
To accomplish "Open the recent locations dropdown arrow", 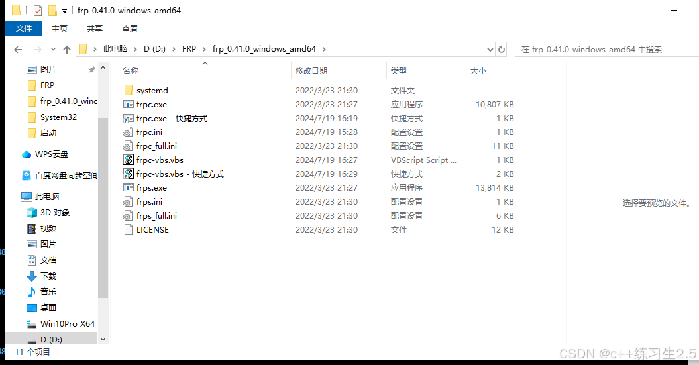I will pyautogui.click(x=53, y=50).
